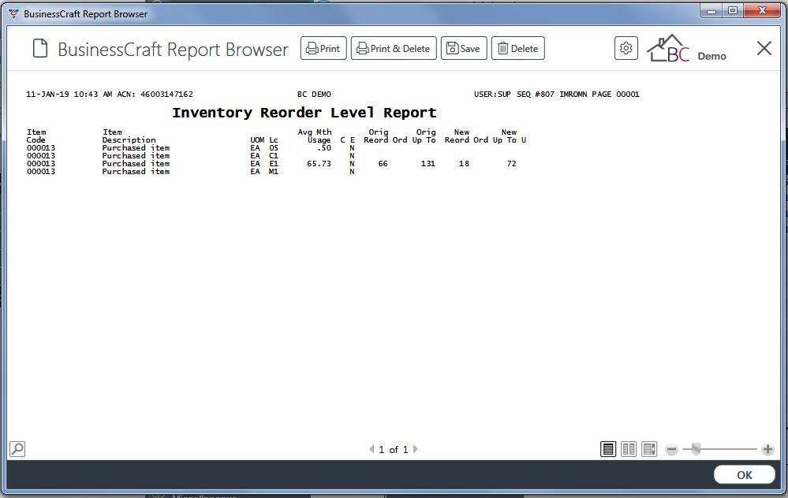Click the 'USER:SUP' text
The width and height of the screenshot is (788, 498).
pyautogui.click(x=492, y=95)
